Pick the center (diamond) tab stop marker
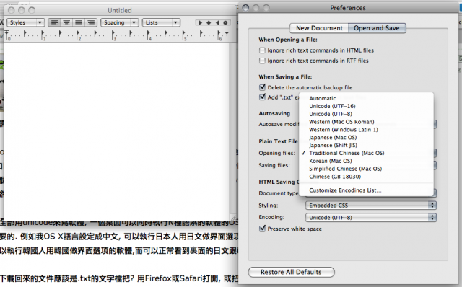 coord(209,22)
